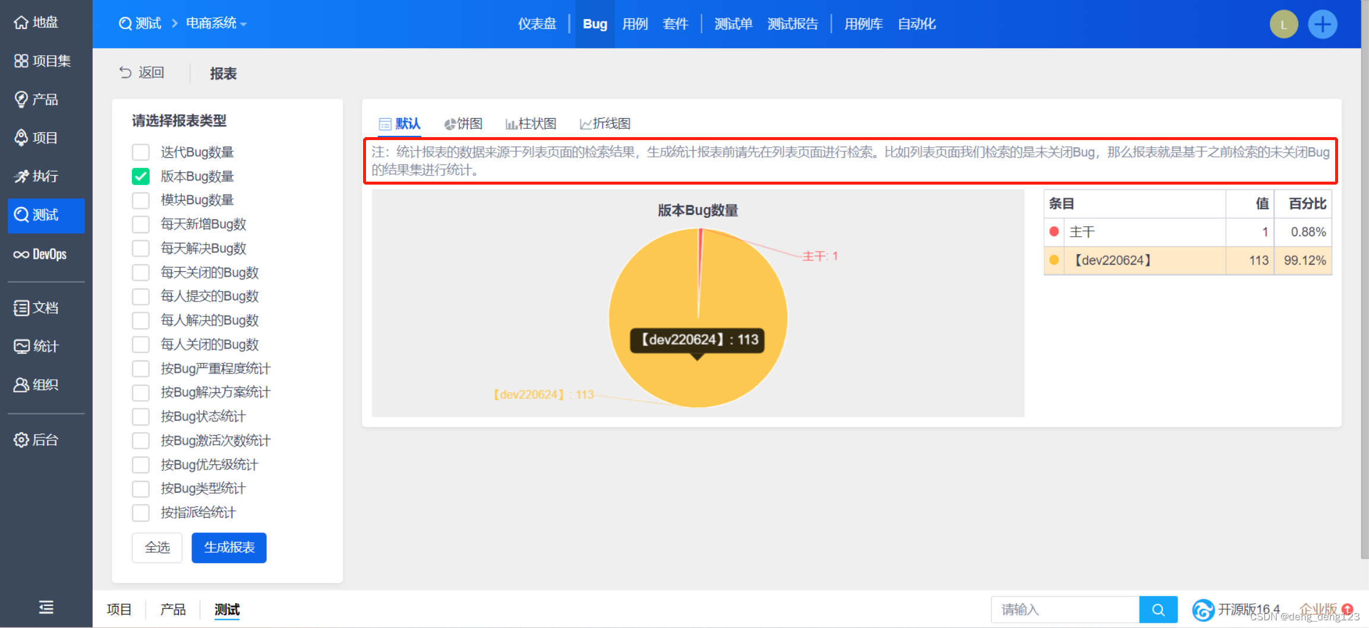
Task: Open 项目 in the left sidebar
Action: 36,138
